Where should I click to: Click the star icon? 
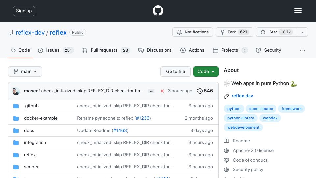[x=263, y=32]
